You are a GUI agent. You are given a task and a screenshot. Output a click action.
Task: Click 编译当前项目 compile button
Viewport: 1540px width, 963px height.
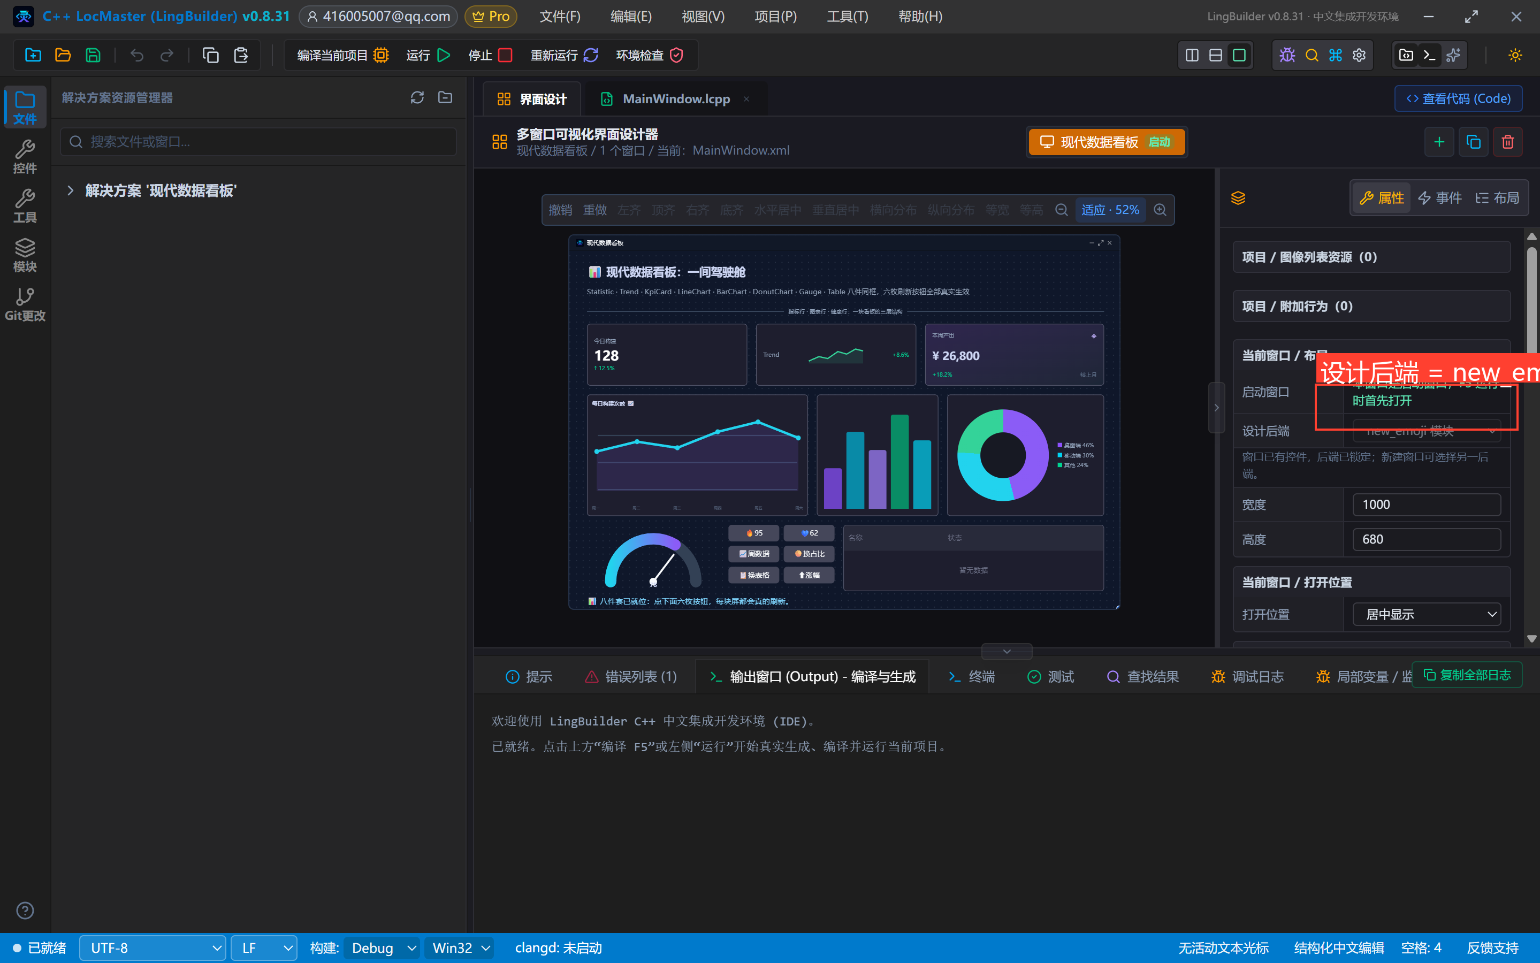[342, 56]
